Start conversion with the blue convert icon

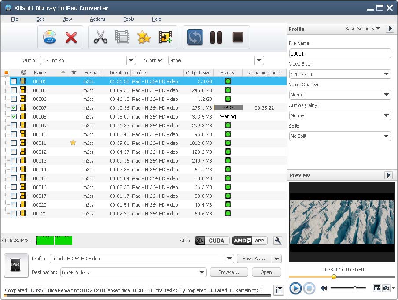[194, 37]
